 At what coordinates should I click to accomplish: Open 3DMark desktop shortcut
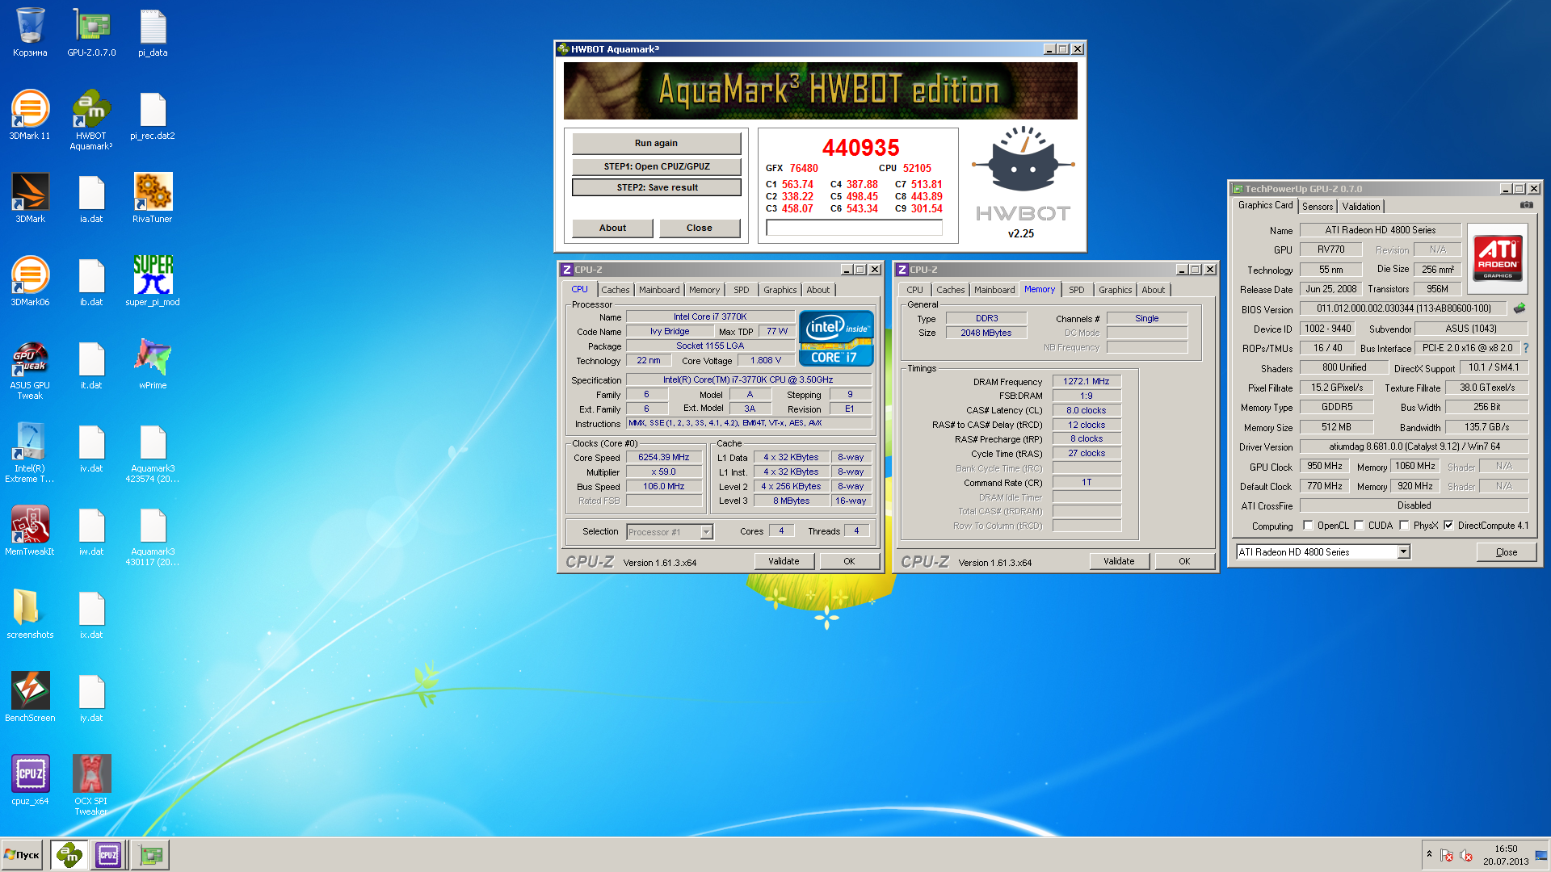30,199
